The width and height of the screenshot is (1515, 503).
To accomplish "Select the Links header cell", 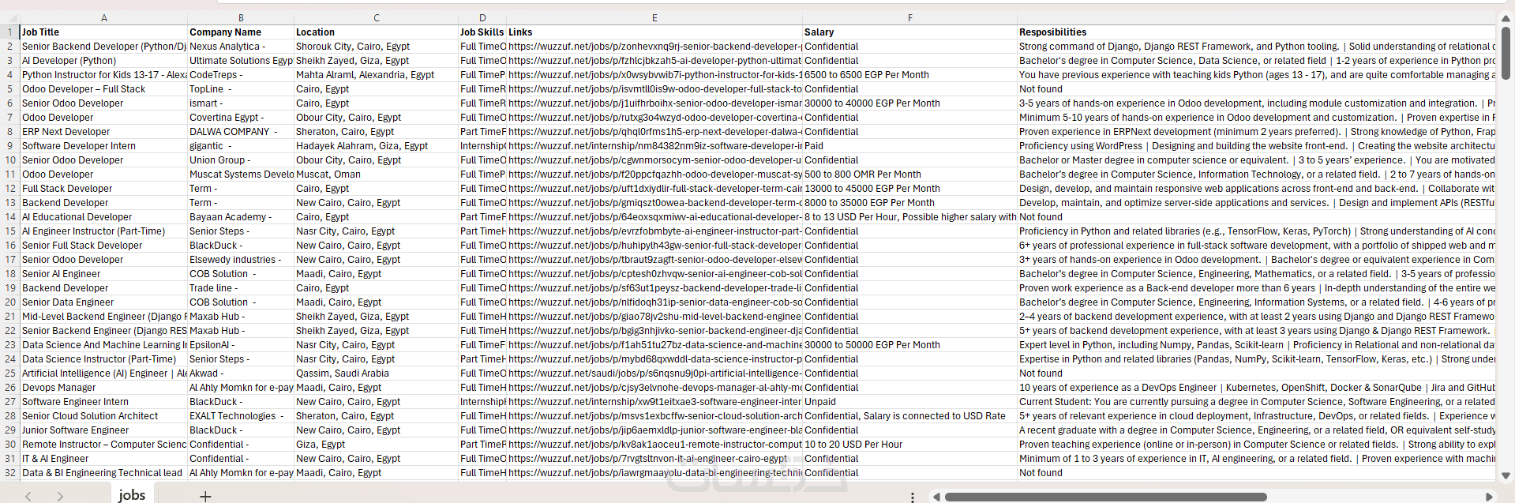I will pos(654,32).
